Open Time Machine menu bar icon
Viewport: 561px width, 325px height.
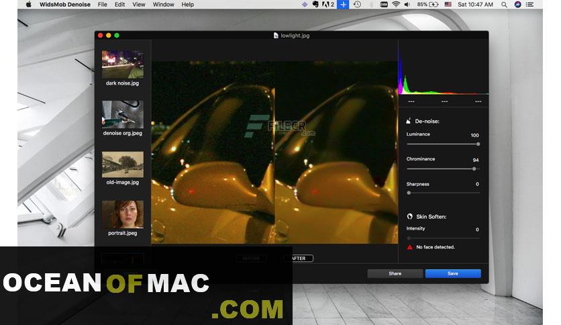357,4
